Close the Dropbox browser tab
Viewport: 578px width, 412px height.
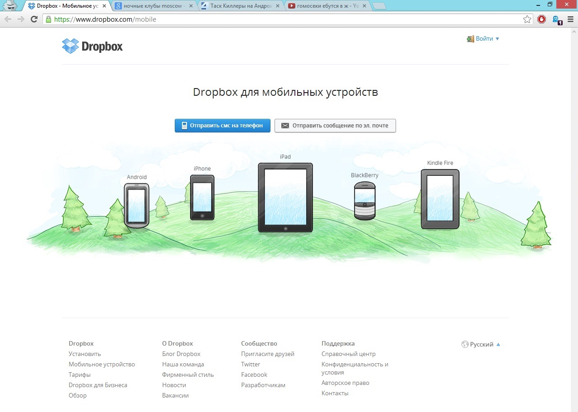pos(105,6)
